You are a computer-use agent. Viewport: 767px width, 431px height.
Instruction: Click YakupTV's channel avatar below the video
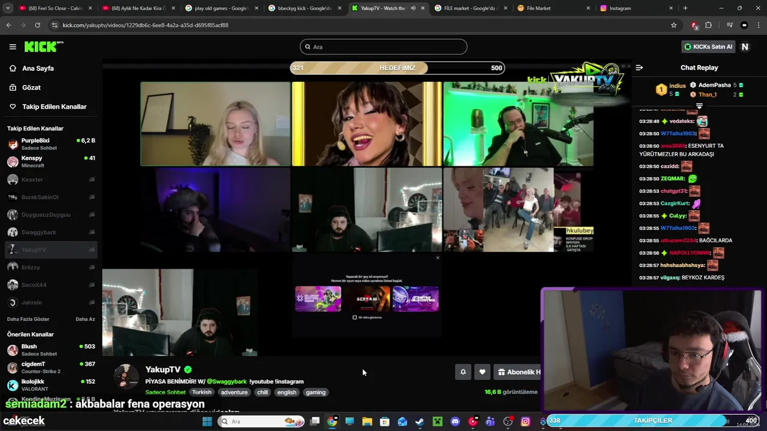[x=125, y=376]
